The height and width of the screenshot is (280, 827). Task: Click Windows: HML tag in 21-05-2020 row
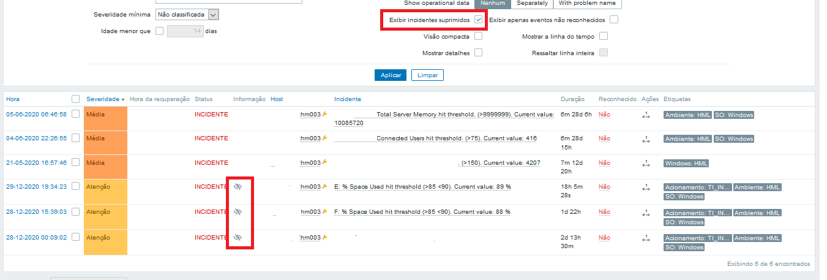[x=686, y=164]
